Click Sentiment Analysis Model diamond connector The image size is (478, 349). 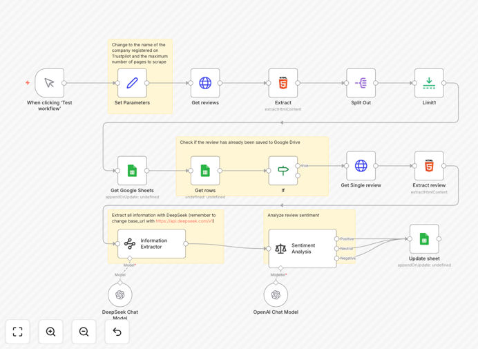click(x=280, y=268)
